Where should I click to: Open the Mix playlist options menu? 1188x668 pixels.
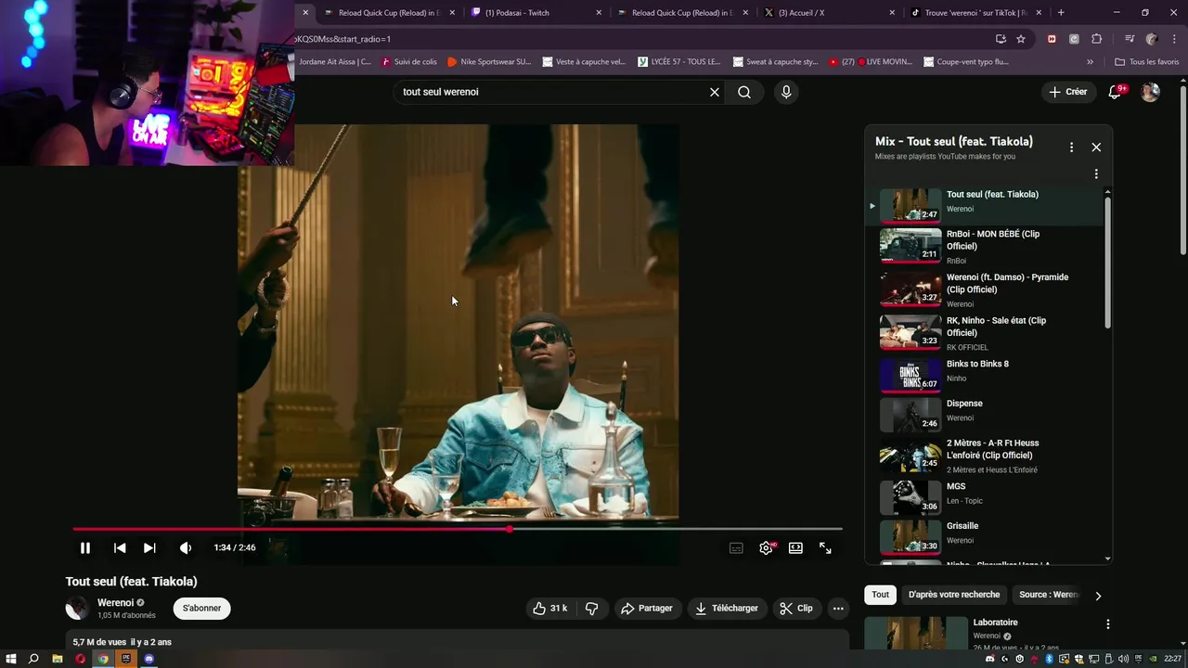[x=1071, y=148]
